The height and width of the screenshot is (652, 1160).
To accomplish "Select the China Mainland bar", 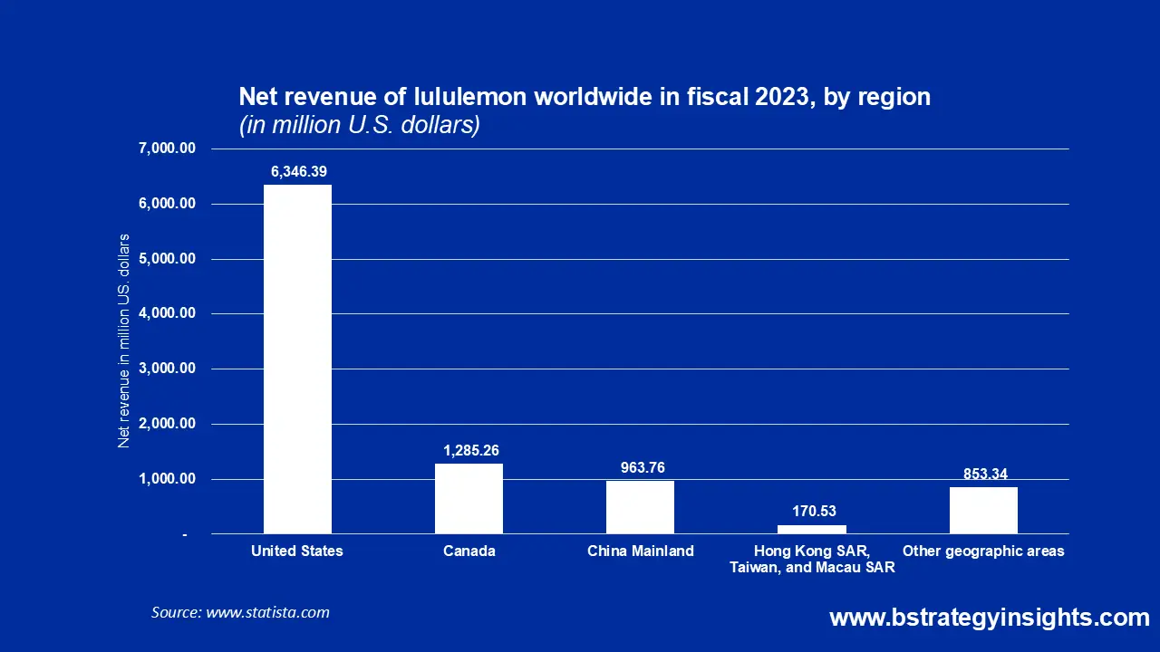I will pyautogui.click(x=640, y=507).
